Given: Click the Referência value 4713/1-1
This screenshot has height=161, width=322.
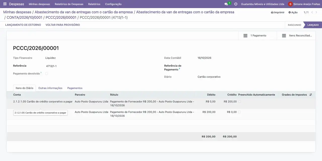Looking at the screenshot, I should 51,66.
